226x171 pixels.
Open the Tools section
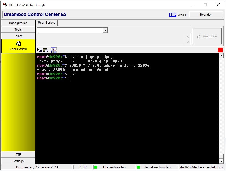(18, 29)
